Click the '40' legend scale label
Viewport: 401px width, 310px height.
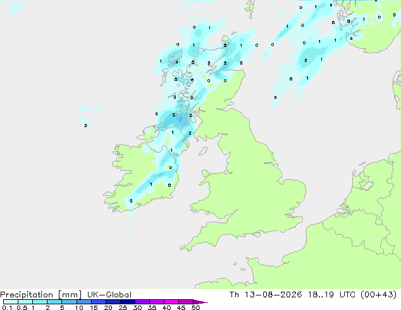[x=166, y=307]
